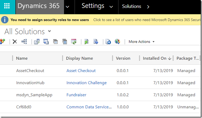Open the Fundraiser solution link
This screenshot has width=202, height=118.
[76, 95]
